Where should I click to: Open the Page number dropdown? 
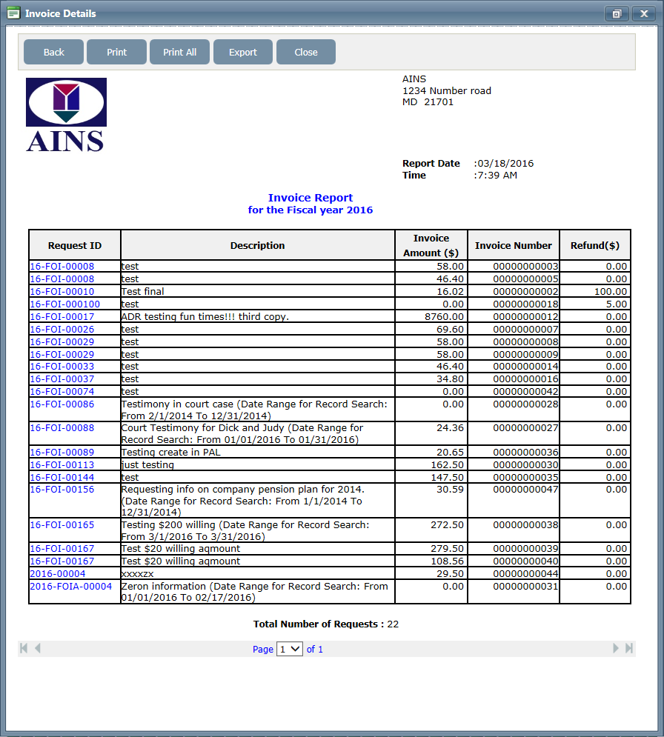pyautogui.click(x=289, y=648)
